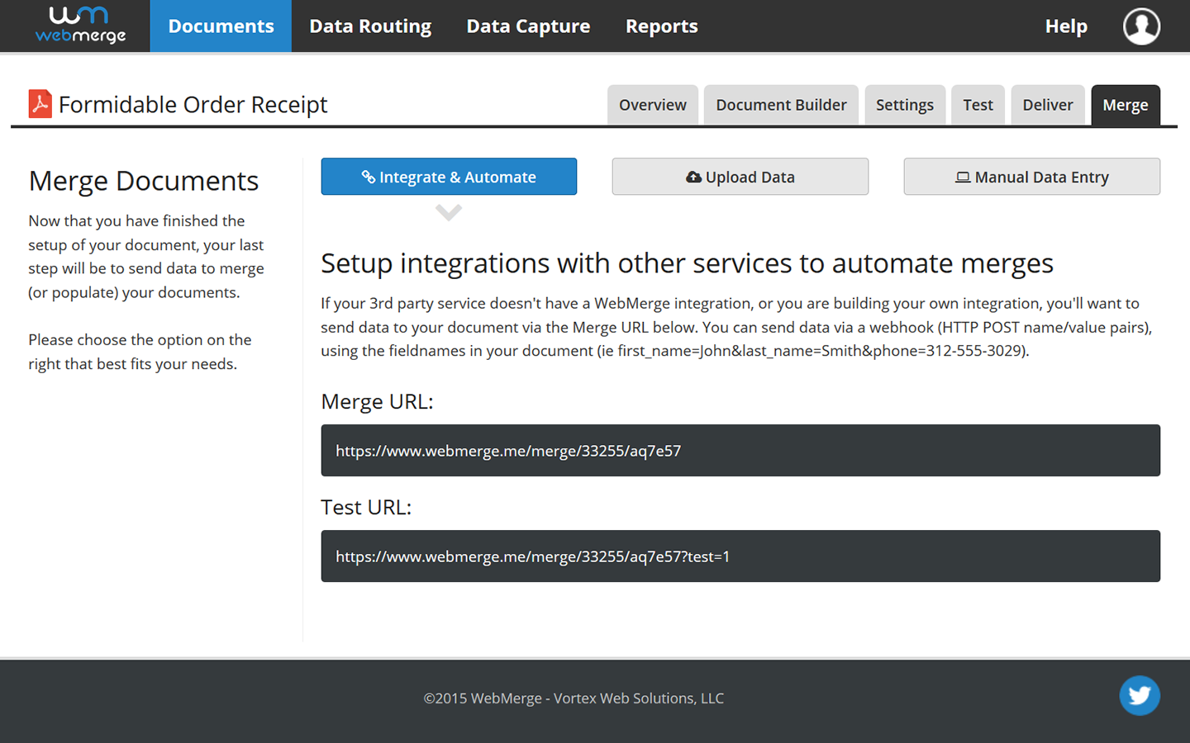Click the Upload Data button
Image resolution: width=1190 pixels, height=743 pixels.
pyautogui.click(x=740, y=176)
